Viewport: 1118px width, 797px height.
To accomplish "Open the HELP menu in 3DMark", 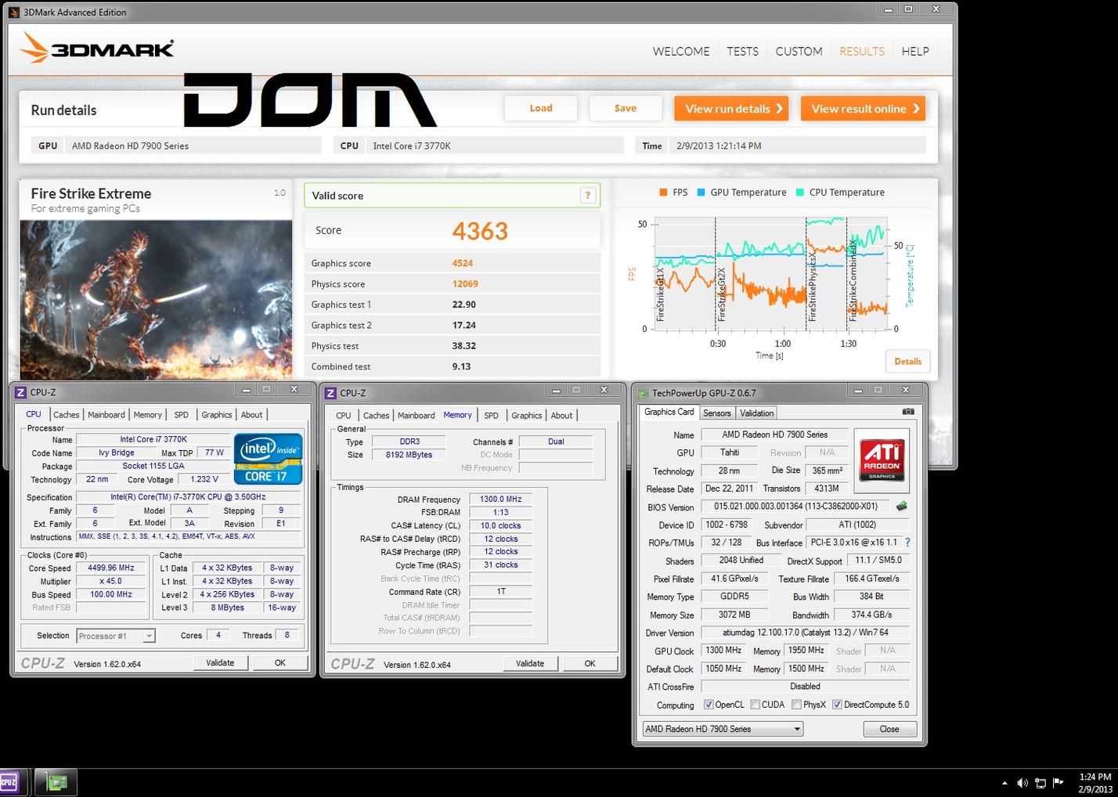I will [915, 52].
